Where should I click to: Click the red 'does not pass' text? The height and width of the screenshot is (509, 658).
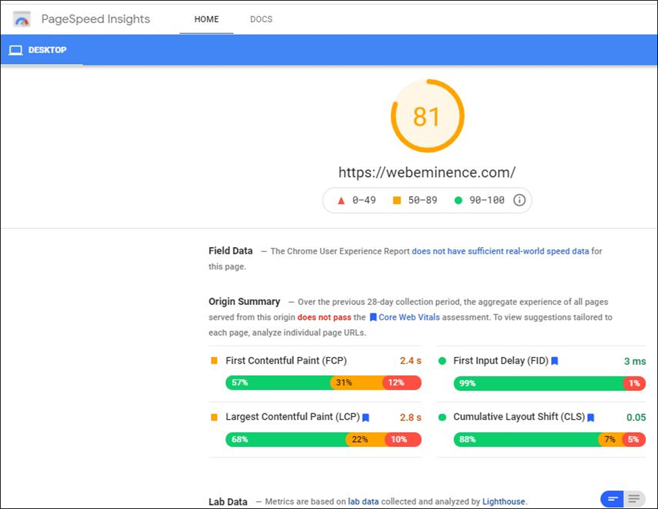point(325,317)
